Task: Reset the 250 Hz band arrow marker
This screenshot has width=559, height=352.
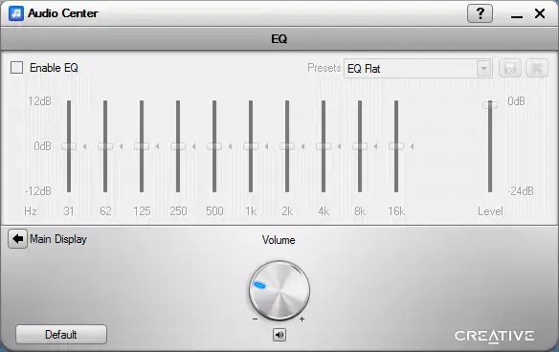Action: coord(194,146)
